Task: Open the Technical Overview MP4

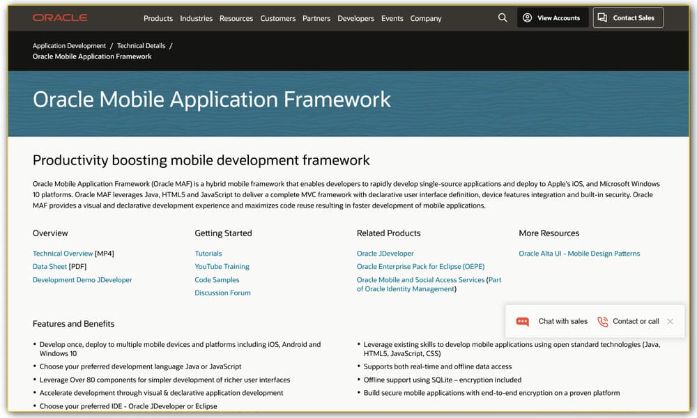Action: coord(63,253)
